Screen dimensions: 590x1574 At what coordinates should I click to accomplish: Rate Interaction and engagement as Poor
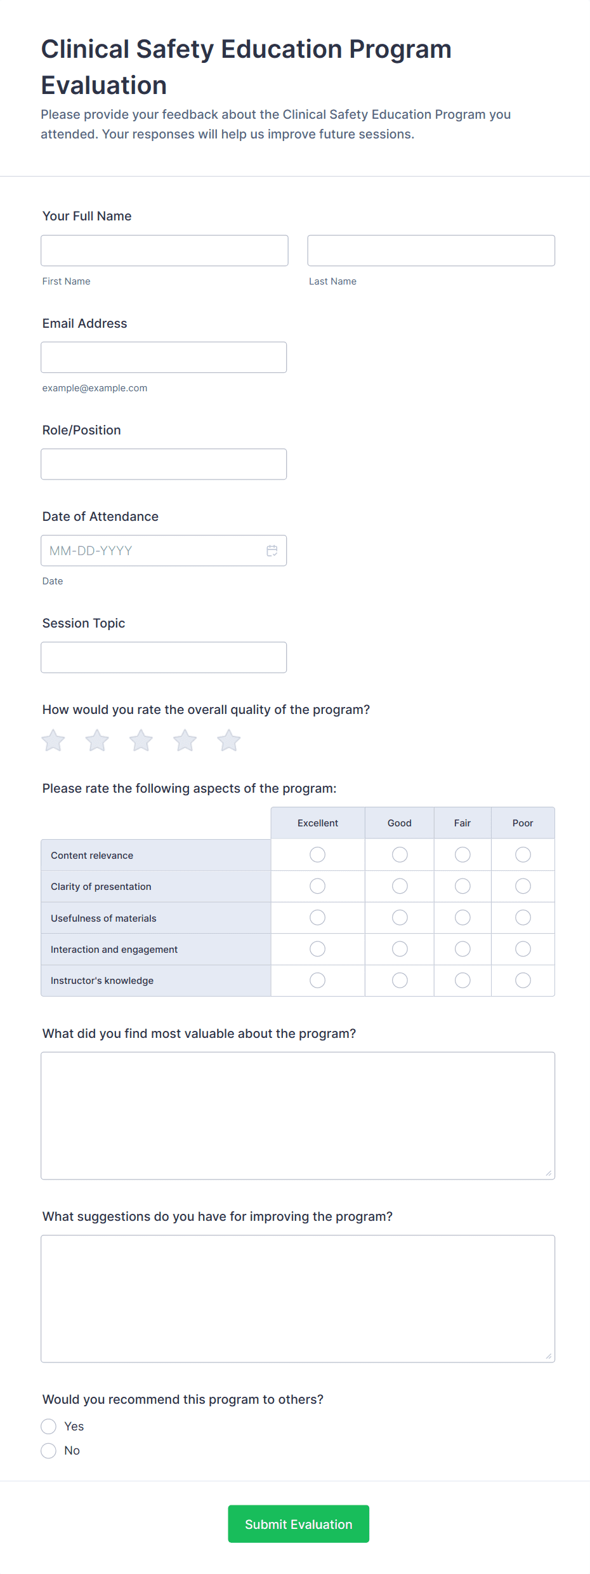(523, 949)
